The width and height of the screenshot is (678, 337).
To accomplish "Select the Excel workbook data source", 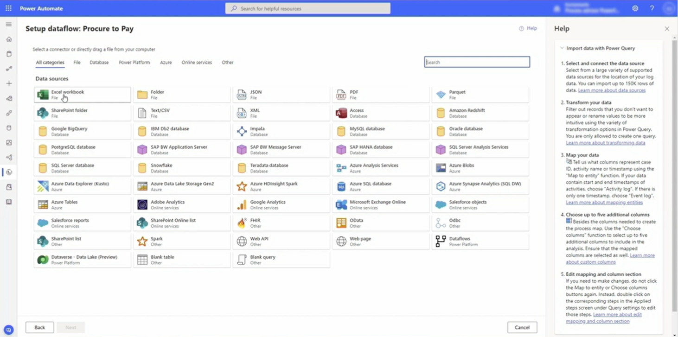I will click(x=82, y=95).
